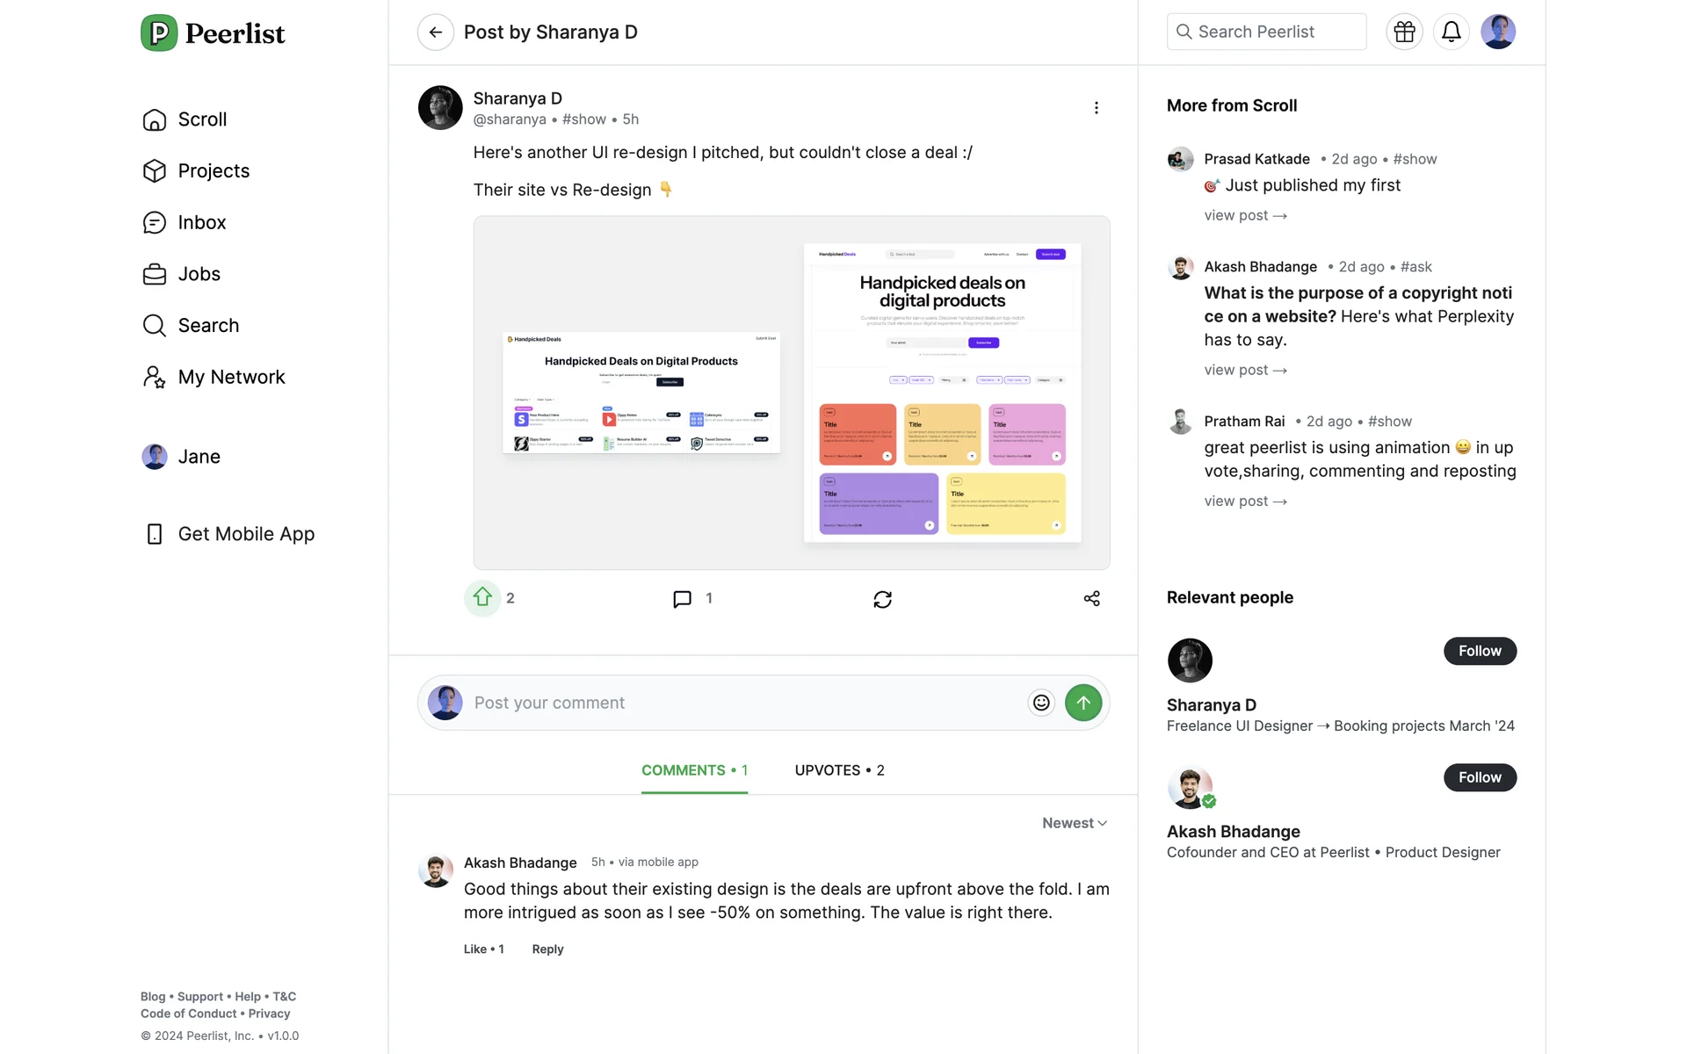The image size is (1687, 1054).
Task: Open the redesign comparison image
Action: point(791,393)
